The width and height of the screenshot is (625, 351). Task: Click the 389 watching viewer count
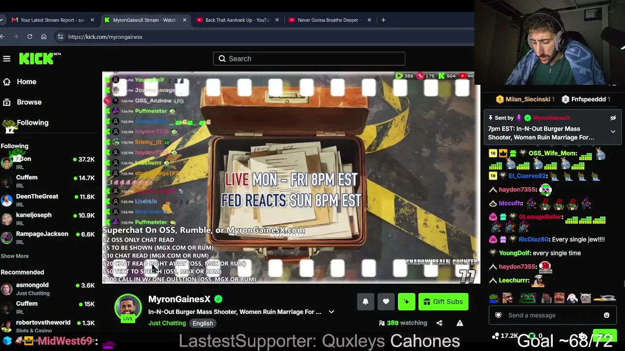[403, 323]
